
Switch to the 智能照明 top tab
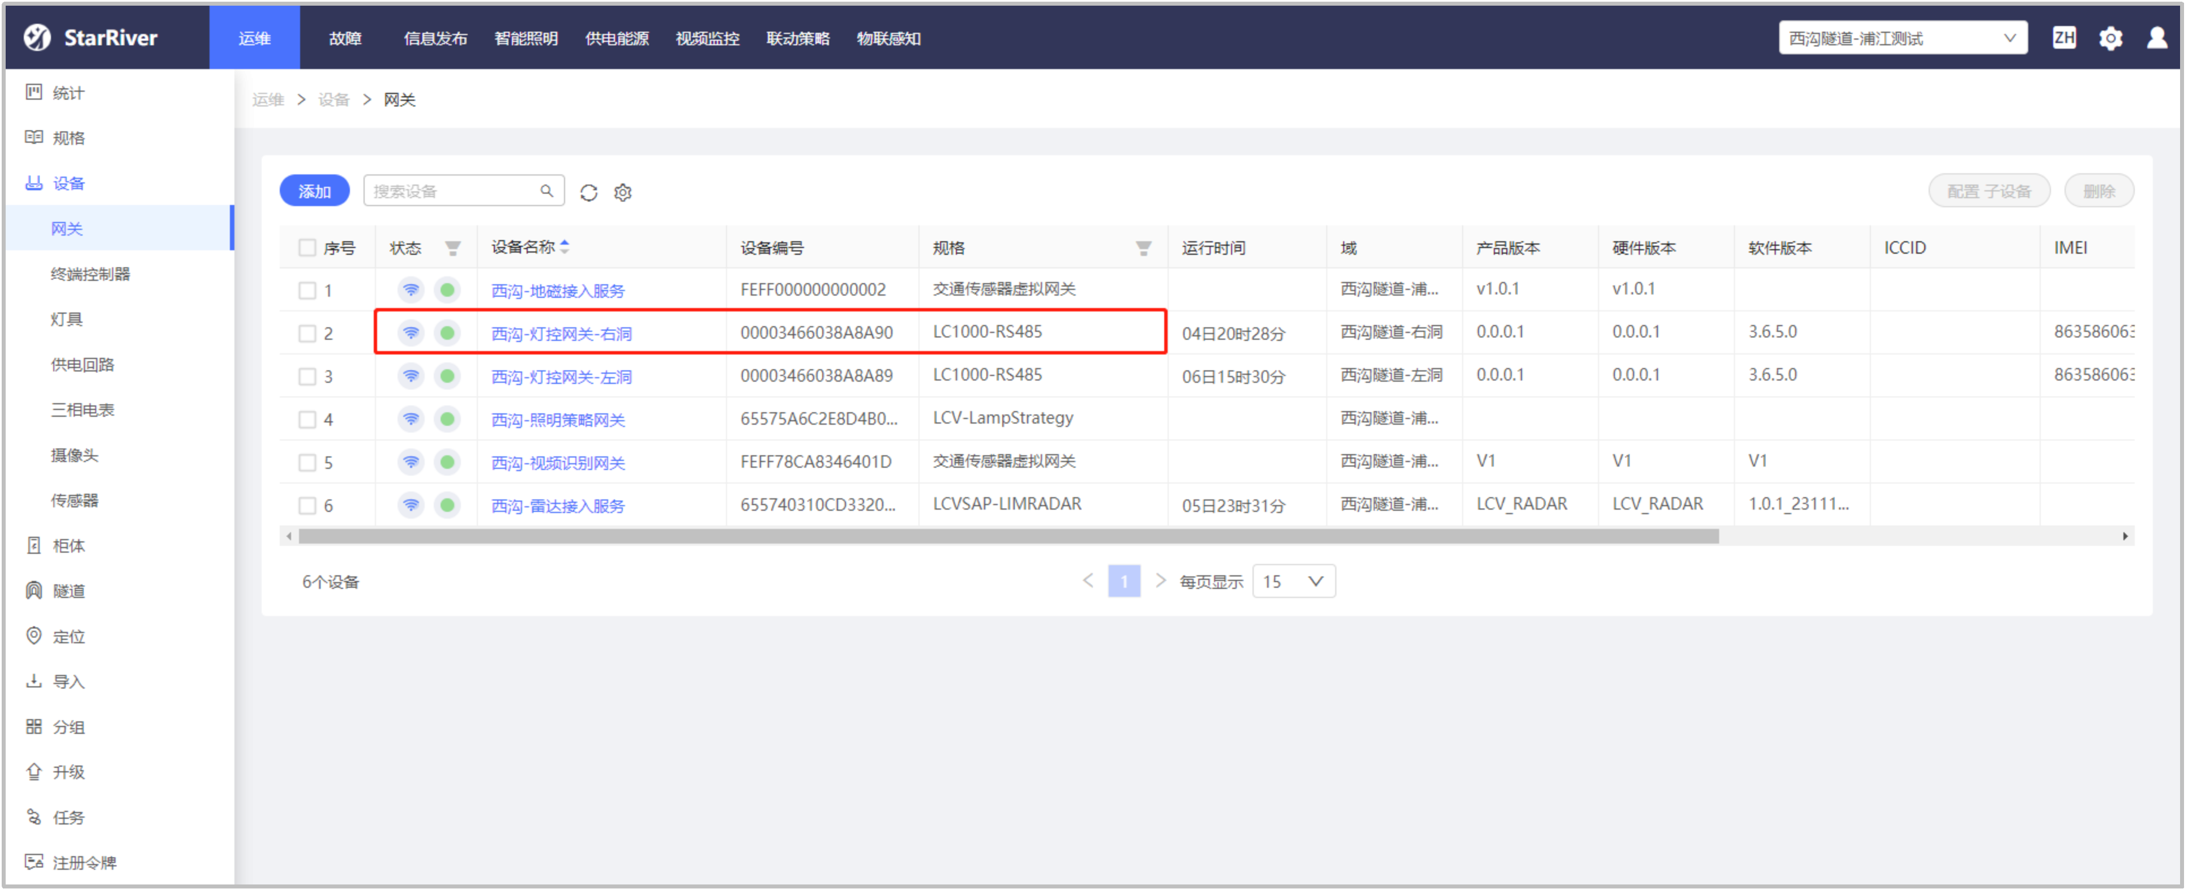[x=527, y=38]
